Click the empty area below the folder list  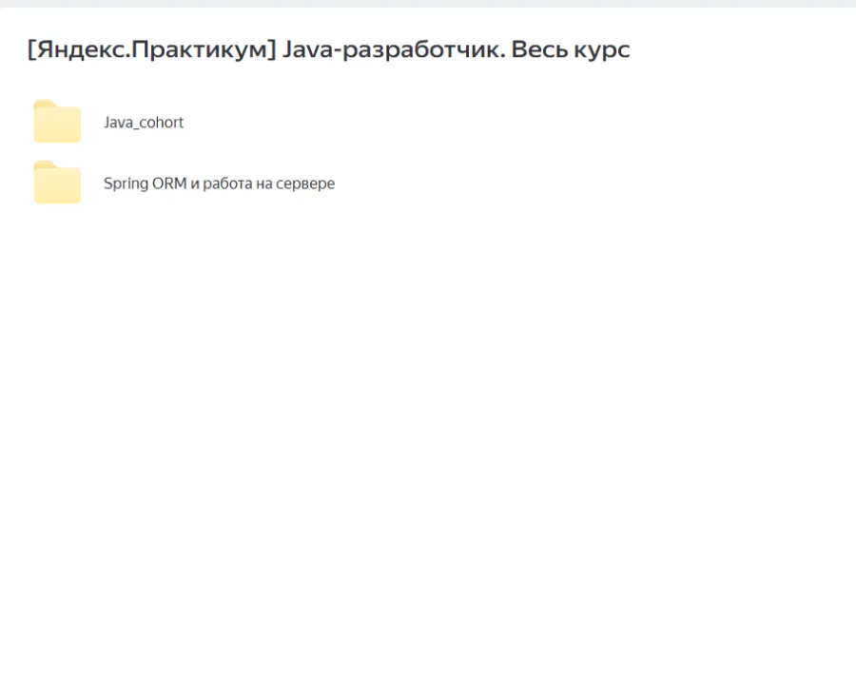click(x=428, y=428)
